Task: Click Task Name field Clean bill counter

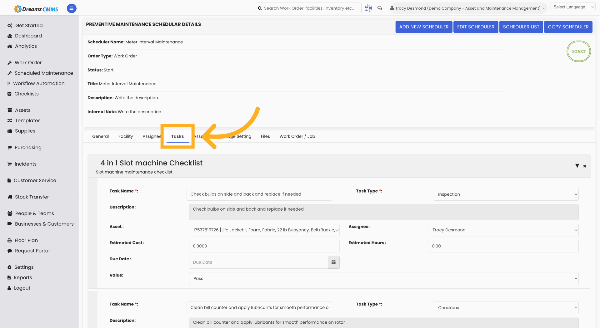Action: pyautogui.click(x=259, y=307)
